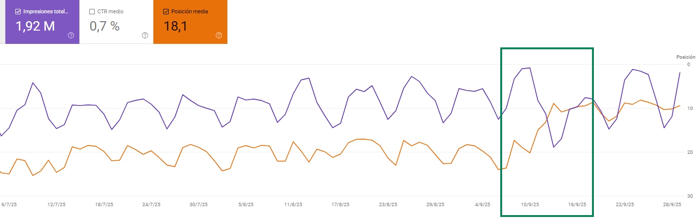
Task: Open help icon on Impresiones totales card
Action: [71, 35]
